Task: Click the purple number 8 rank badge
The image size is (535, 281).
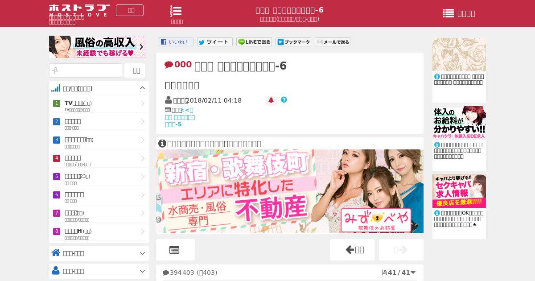Action: pos(57,231)
